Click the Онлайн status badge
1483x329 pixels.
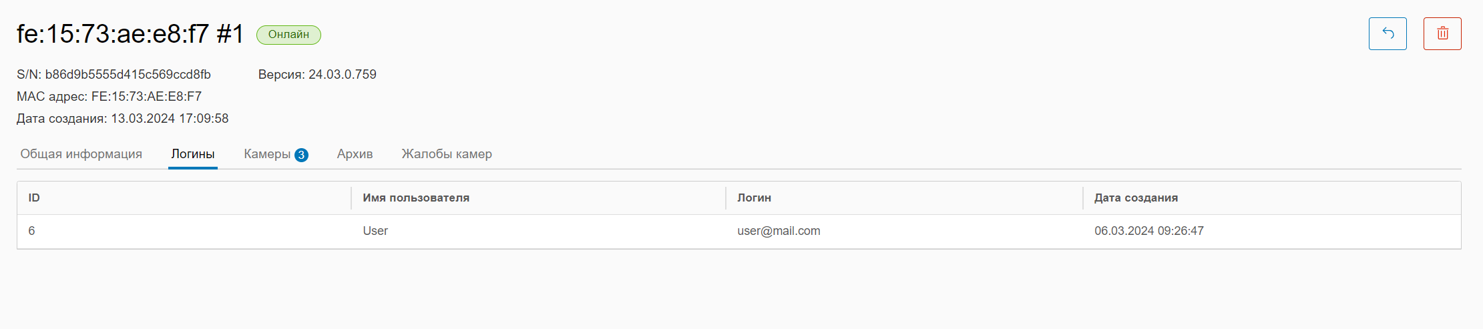288,35
